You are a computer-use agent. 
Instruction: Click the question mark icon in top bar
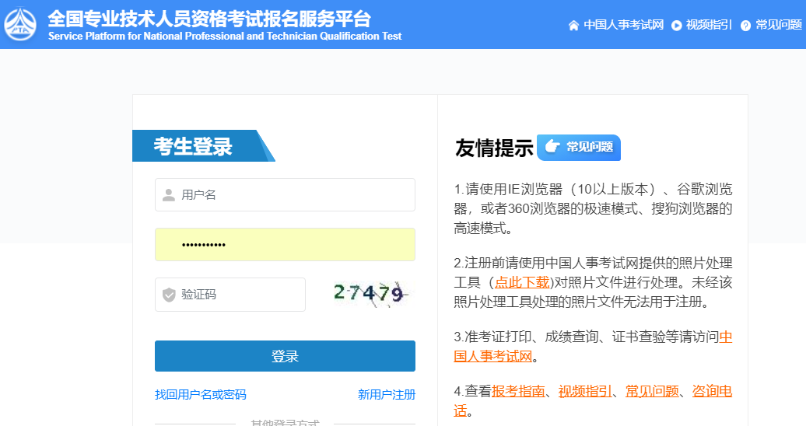click(x=745, y=25)
